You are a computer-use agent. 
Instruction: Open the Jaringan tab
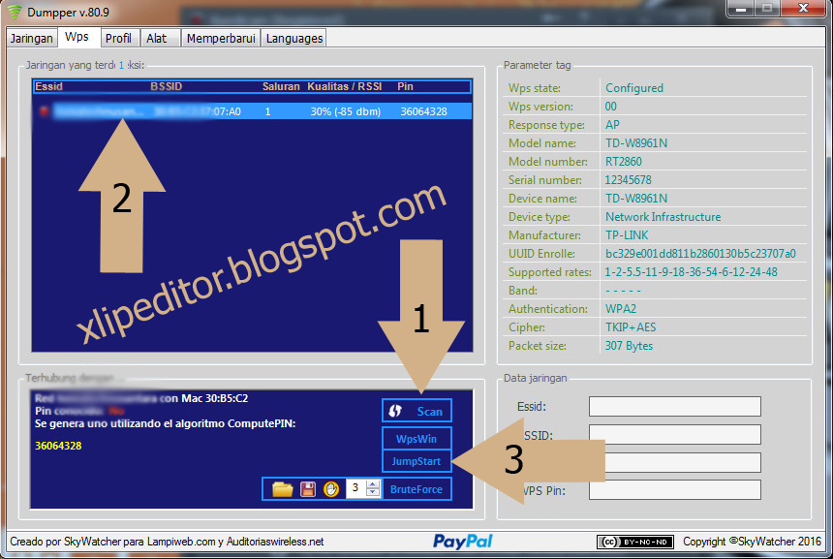[x=31, y=38]
